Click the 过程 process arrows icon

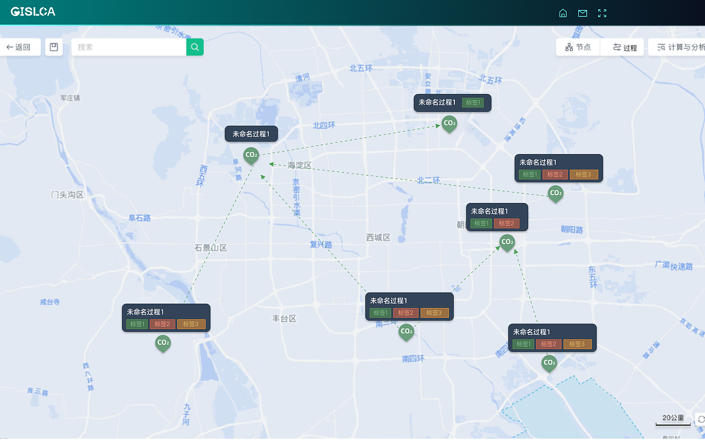617,47
